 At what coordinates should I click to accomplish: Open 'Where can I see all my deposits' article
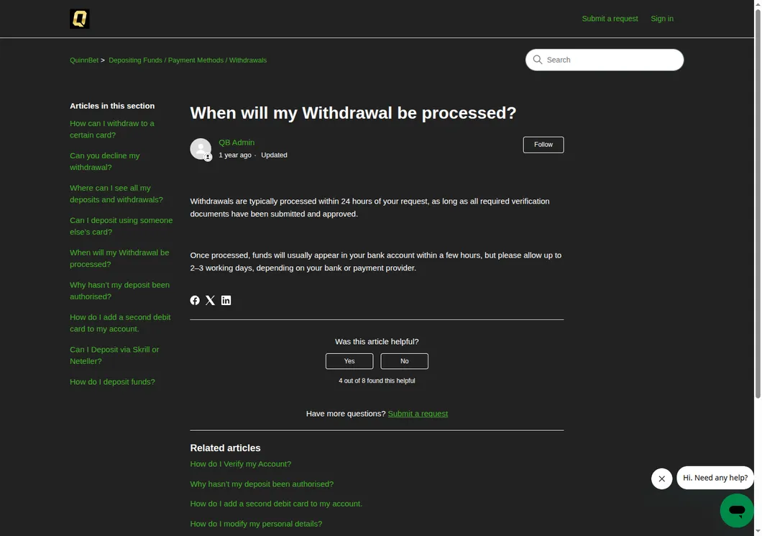[x=116, y=194]
